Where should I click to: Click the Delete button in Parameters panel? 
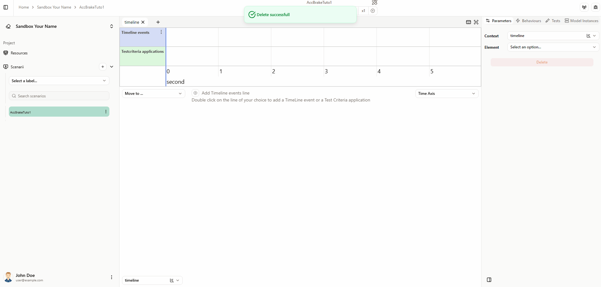542,62
